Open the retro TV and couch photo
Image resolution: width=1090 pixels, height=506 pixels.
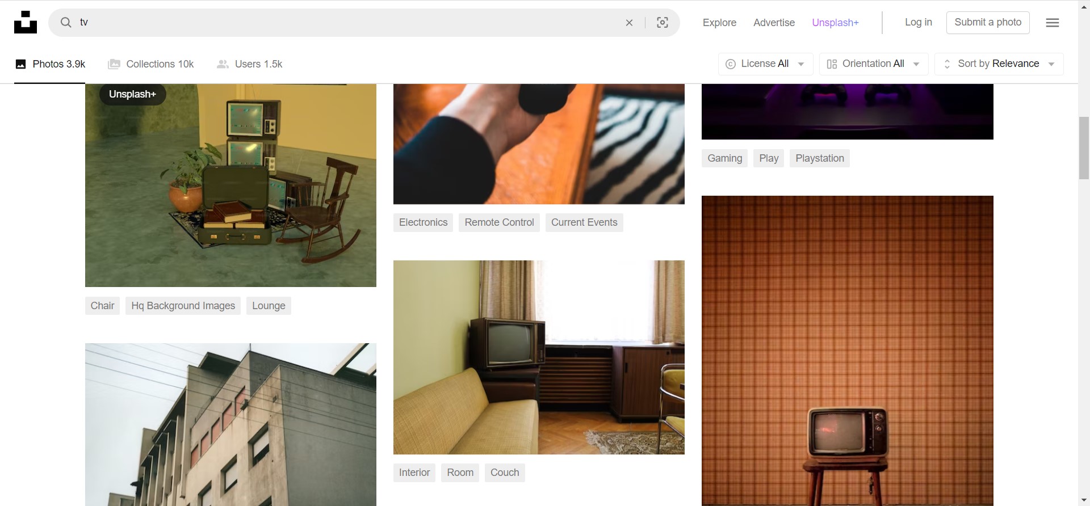click(538, 357)
